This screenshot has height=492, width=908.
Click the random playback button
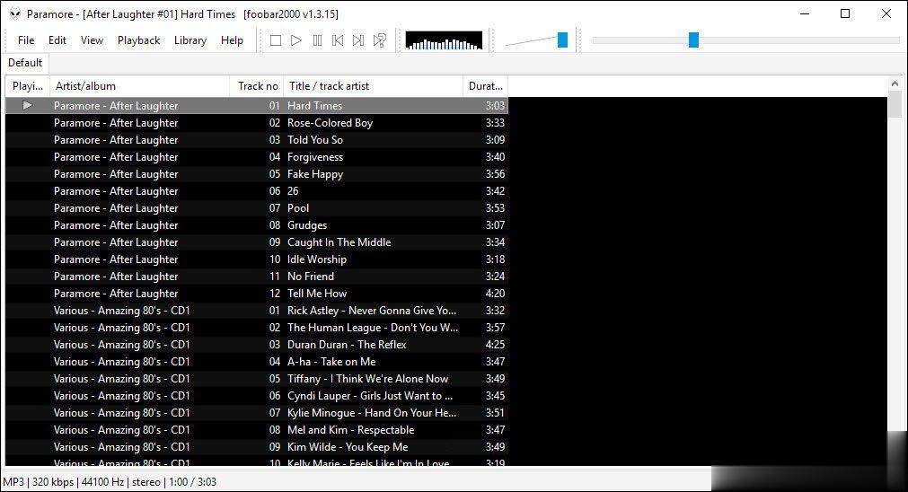coord(379,40)
